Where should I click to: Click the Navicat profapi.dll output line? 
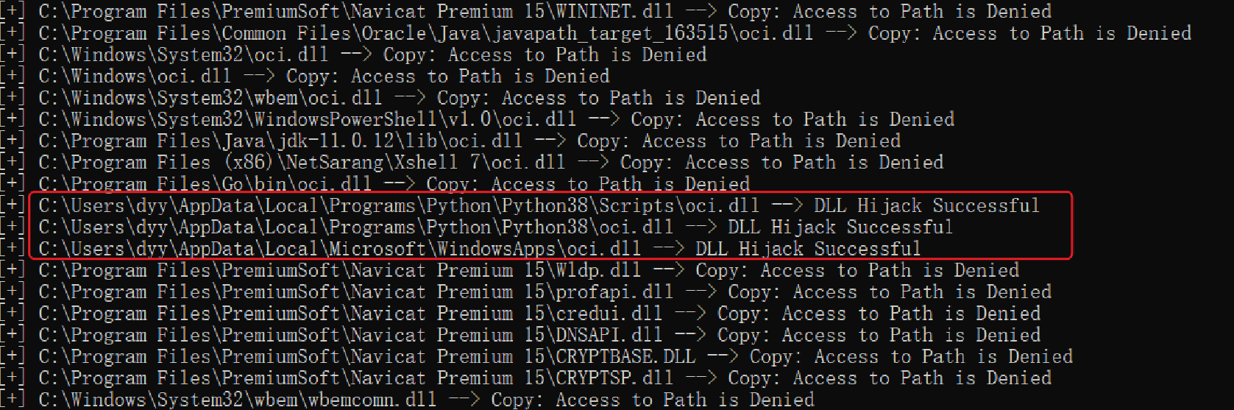coord(526,291)
